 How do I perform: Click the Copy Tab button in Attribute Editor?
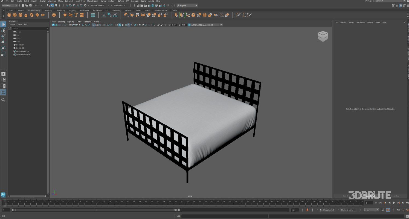point(396,196)
